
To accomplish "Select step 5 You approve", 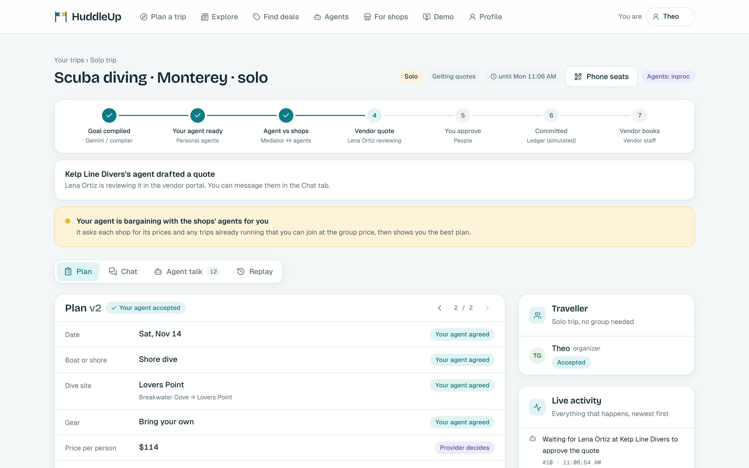I will (463, 115).
